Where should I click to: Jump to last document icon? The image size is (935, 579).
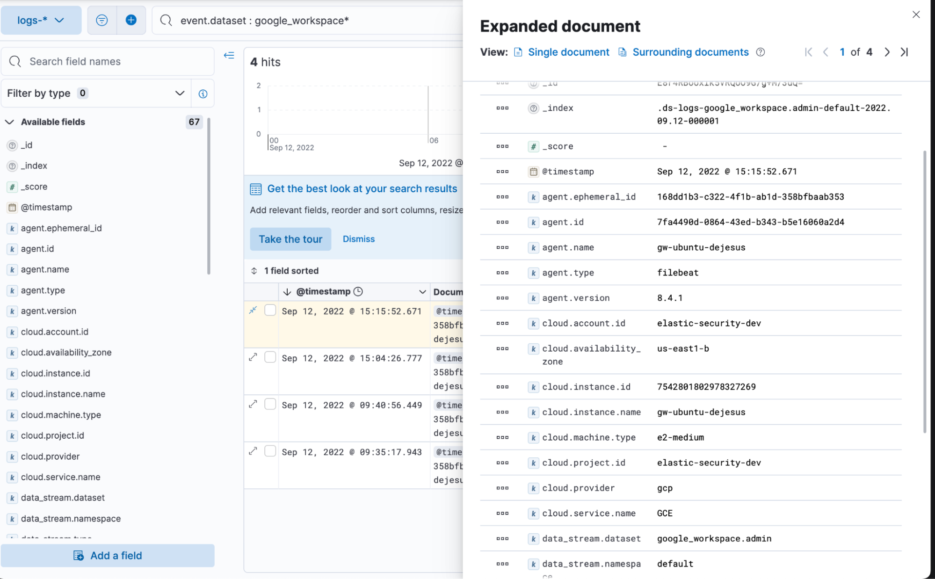pos(905,52)
